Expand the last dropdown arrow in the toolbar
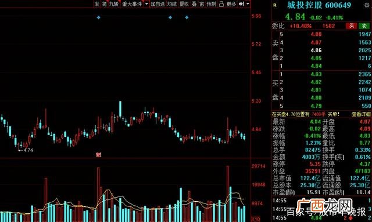Screen dimensions: 372x222 248,4
